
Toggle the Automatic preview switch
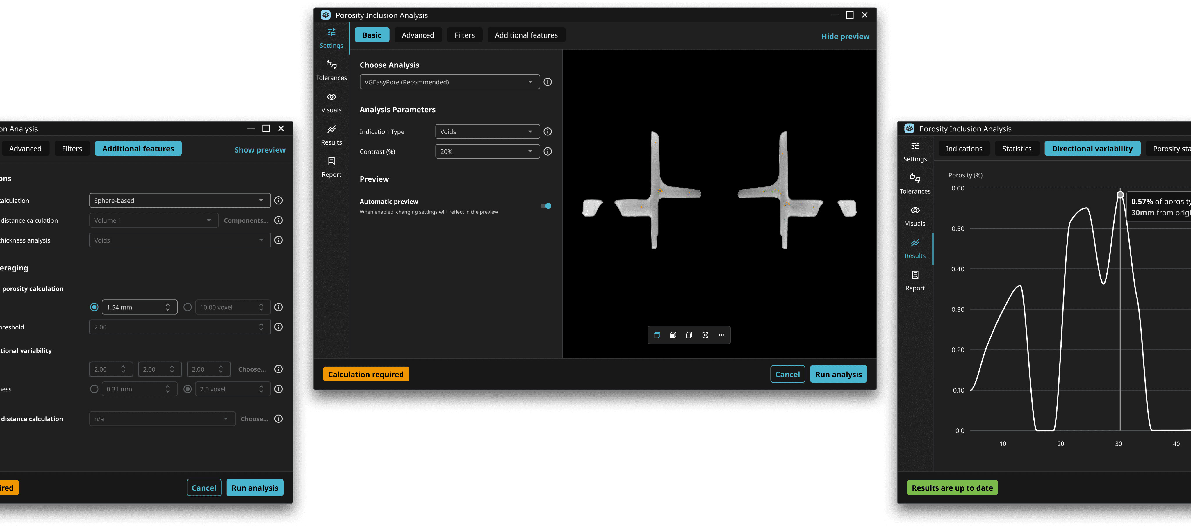coord(545,206)
